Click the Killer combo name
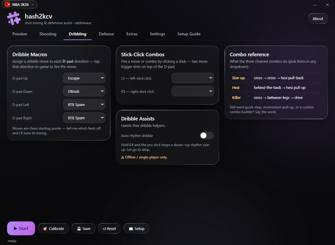335x245 pixels. (236, 98)
